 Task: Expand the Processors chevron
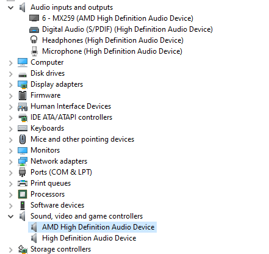point(11,195)
